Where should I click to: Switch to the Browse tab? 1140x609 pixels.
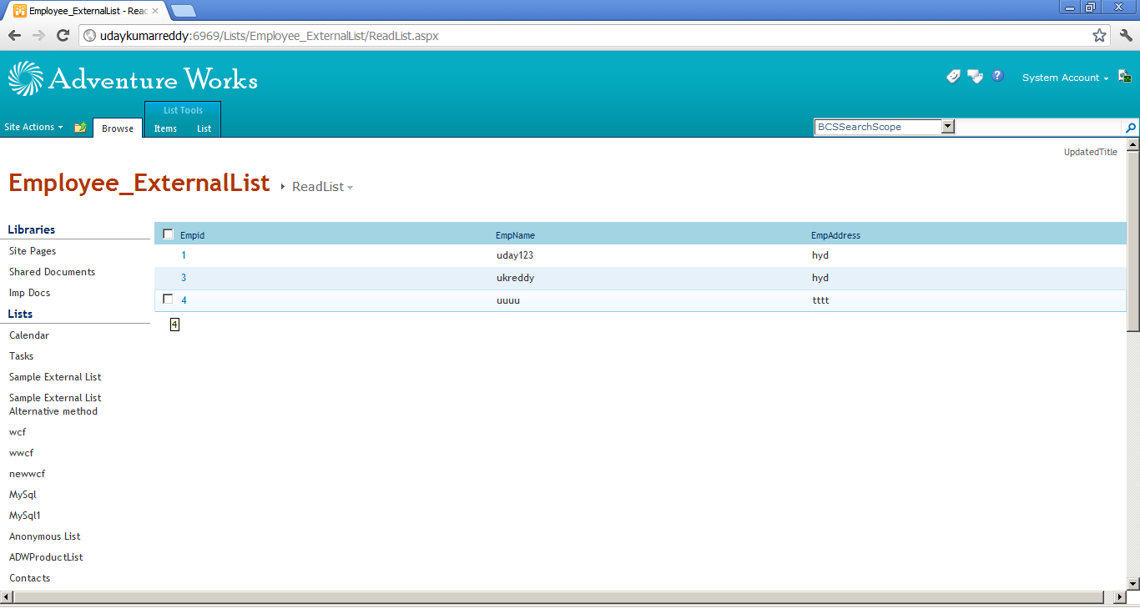[118, 128]
